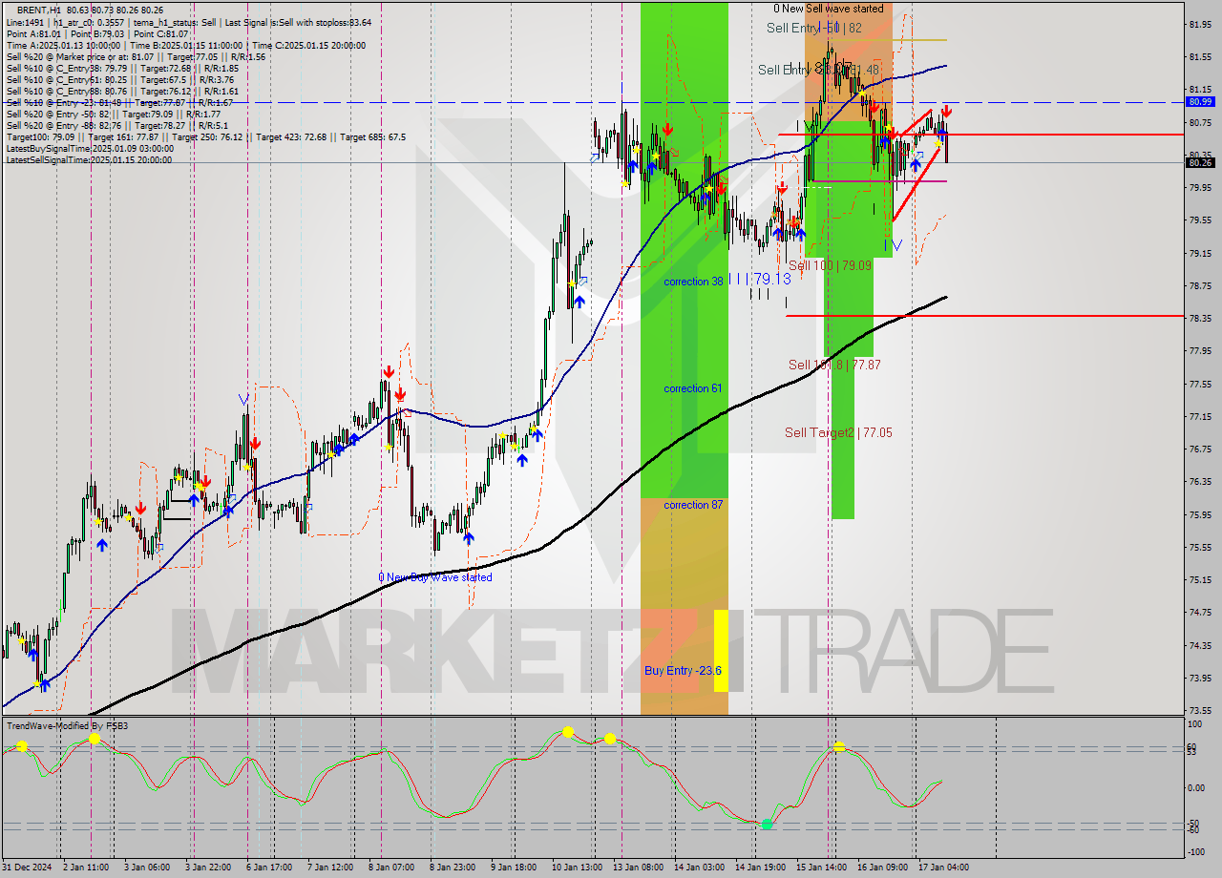Image resolution: width=1222 pixels, height=878 pixels.
Task: Click the 'Sell Entry -50 | 82' label
Action: coord(814,29)
